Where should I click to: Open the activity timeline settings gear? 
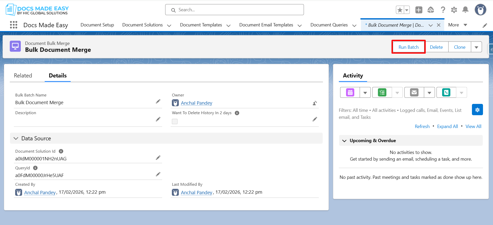tap(477, 110)
